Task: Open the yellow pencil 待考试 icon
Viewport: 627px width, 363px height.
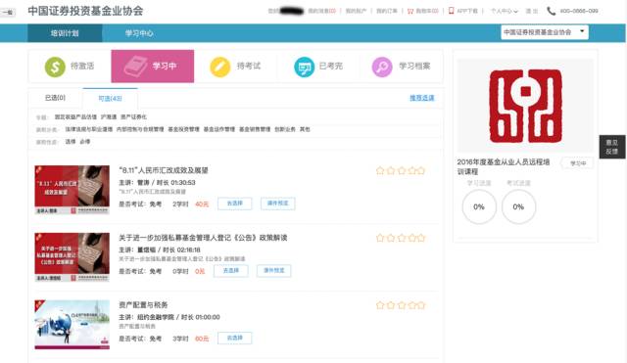Action: point(219,67)
